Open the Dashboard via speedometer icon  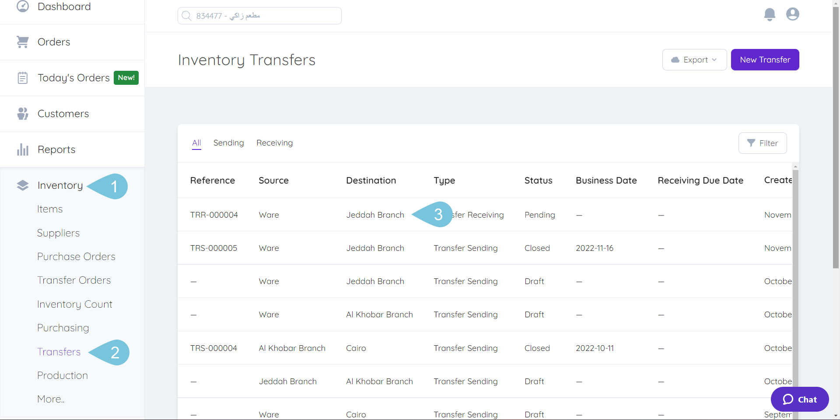tap(22, 7)
